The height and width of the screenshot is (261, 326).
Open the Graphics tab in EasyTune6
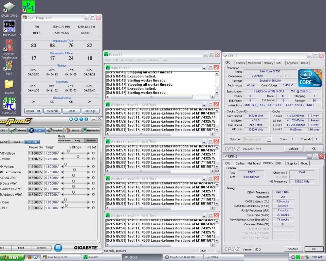pyautogui.click(x=55, y=130)
